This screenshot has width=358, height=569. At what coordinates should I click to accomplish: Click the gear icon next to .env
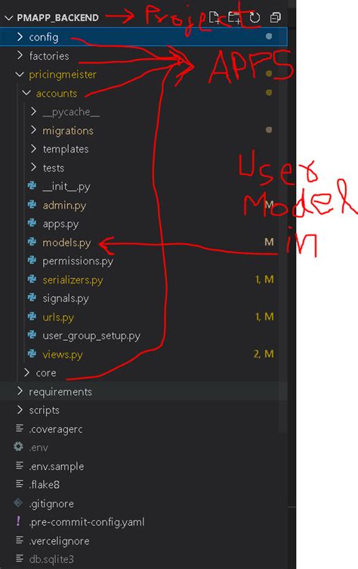tap(18, 447)
